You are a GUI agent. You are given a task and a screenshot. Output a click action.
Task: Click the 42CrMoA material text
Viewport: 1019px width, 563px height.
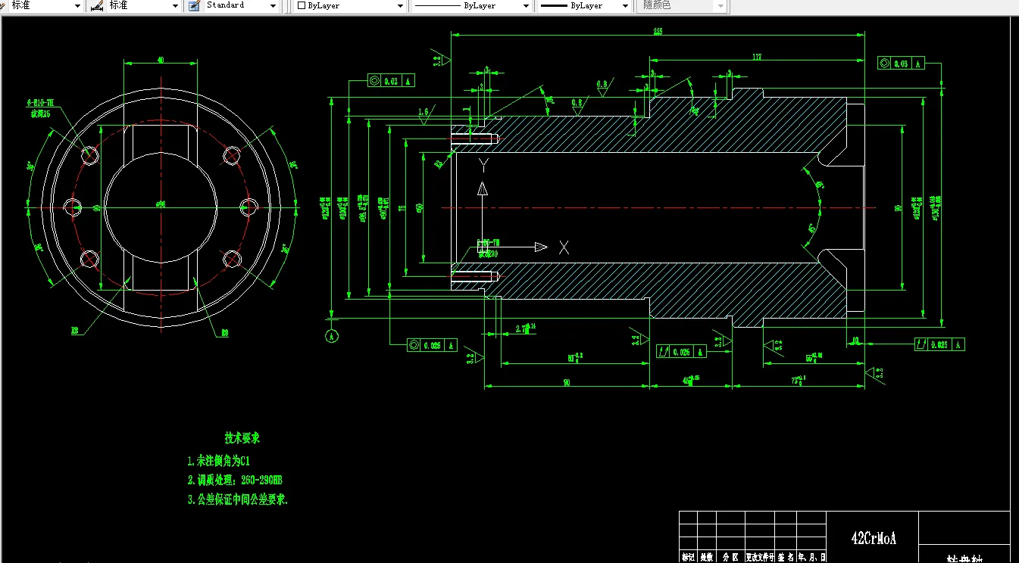(874, 538)
